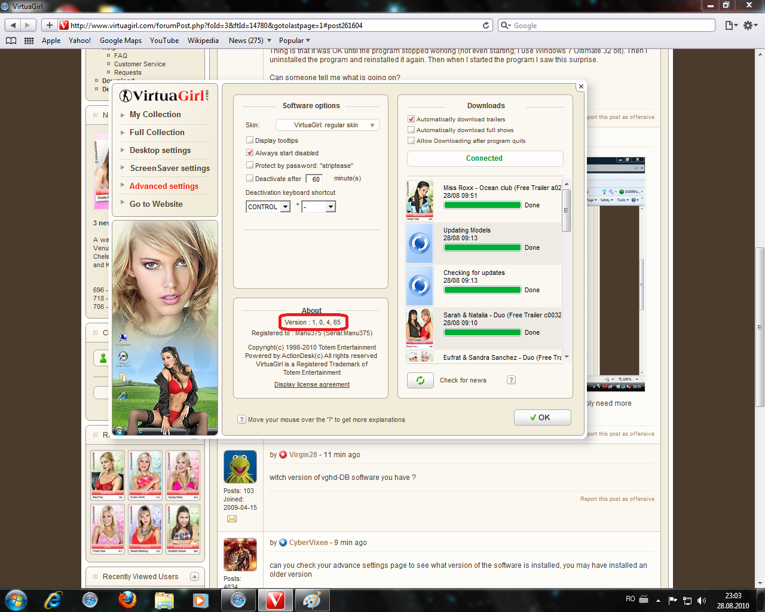Open the Windows Start button

[16, 600]
